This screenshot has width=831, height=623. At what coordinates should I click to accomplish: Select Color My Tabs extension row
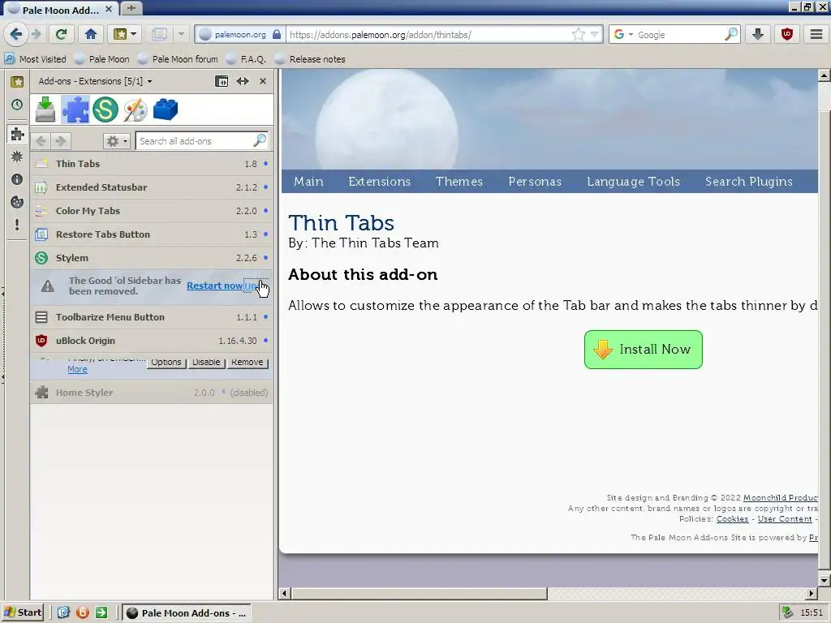point(152,211)
